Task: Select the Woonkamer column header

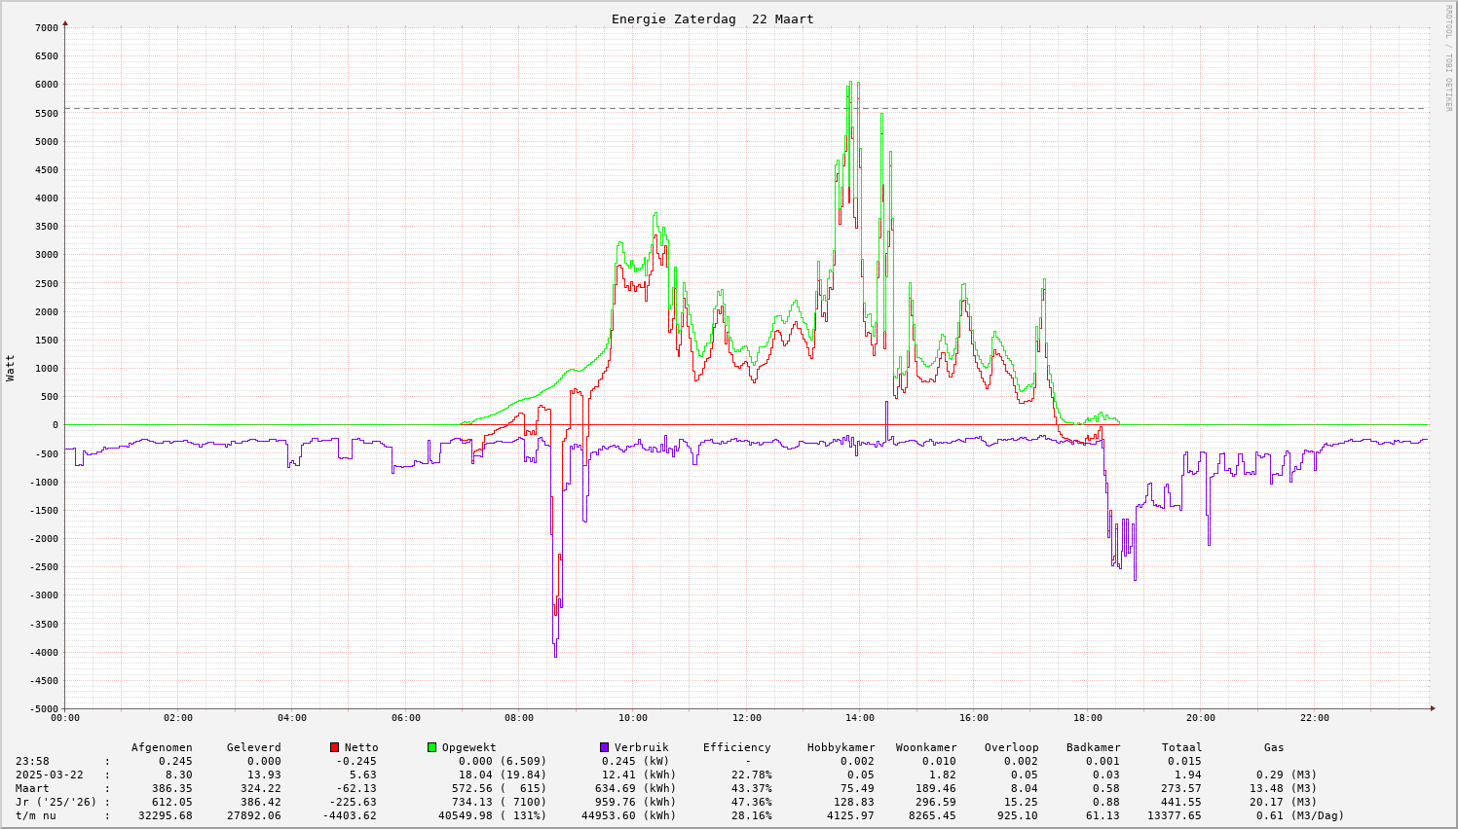Action: [926, 747]
